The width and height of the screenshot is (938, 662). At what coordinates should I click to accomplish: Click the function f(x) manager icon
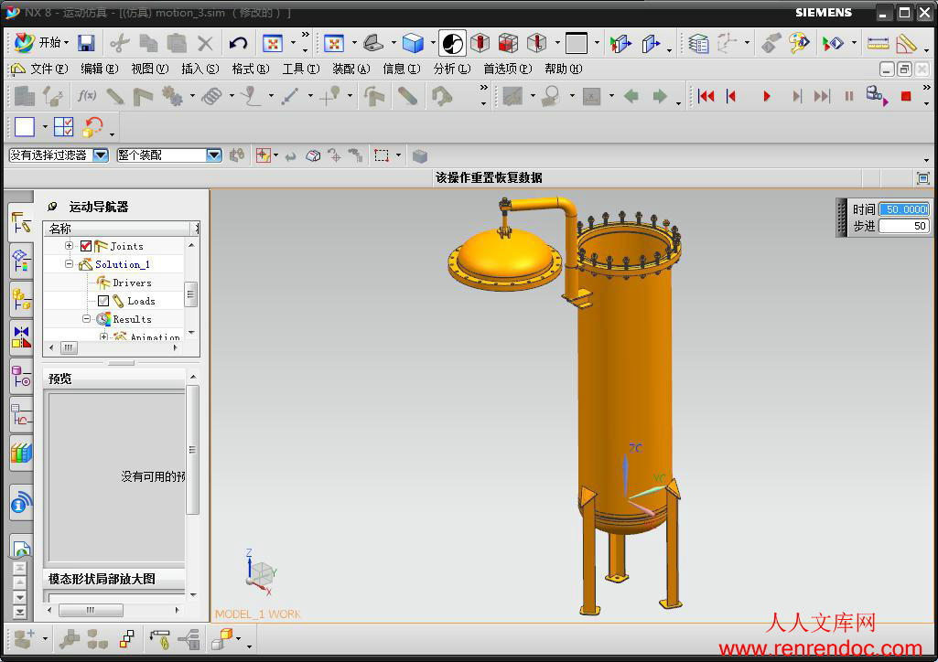(x=87, y=96)
